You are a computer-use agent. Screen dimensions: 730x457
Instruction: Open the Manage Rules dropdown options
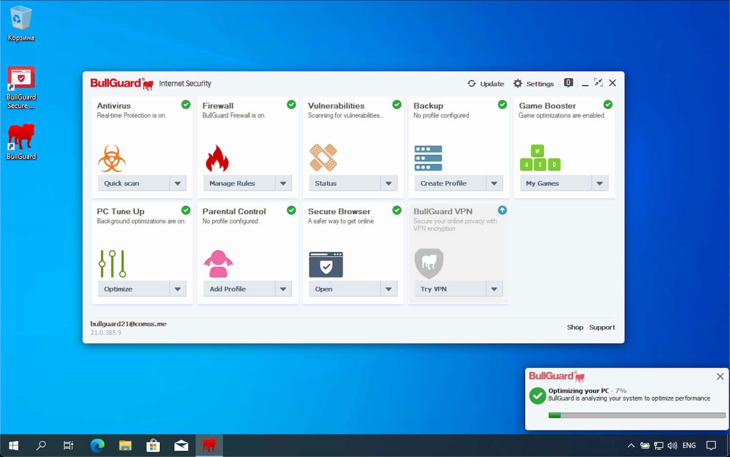coord(283,183)
